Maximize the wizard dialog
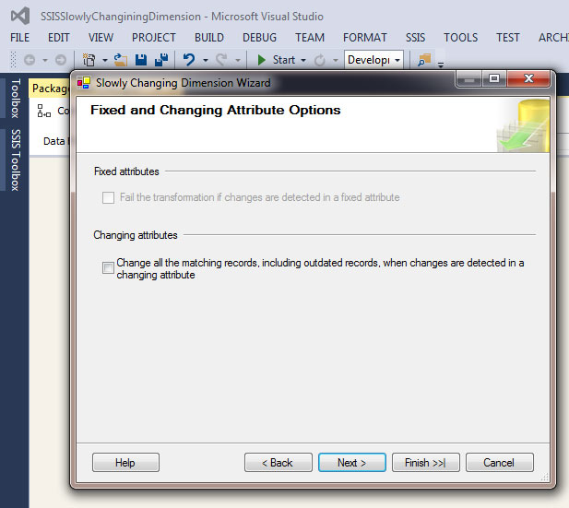569x508 pixels. (494, 78)
